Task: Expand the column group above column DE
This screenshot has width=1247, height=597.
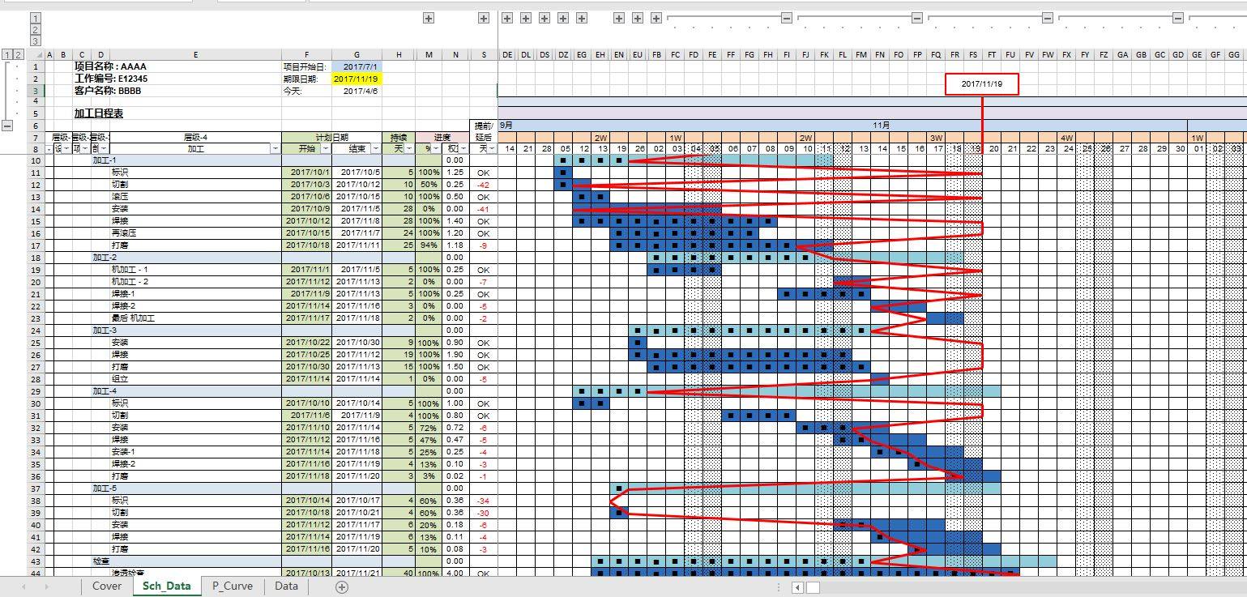Action: [x=507, y=18]
